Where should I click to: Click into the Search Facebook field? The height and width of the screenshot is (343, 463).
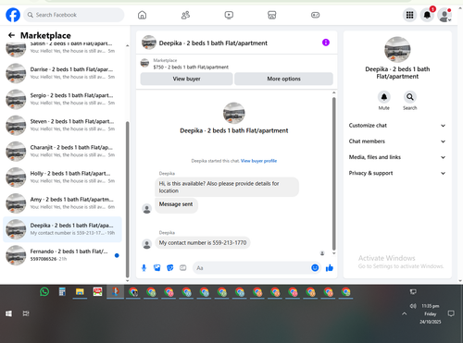[74, 15]
